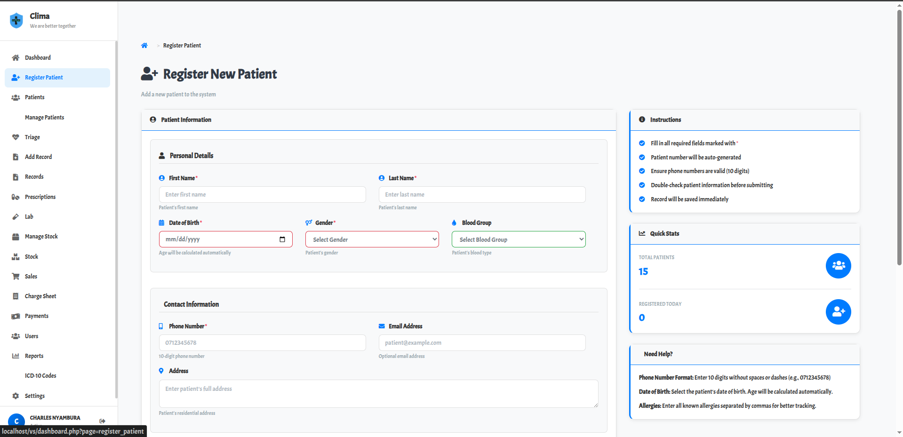903x437 pixels.
Task: Click the logout icon next to CHARLES NYAMBURA
Action: (x=102, y=421)
